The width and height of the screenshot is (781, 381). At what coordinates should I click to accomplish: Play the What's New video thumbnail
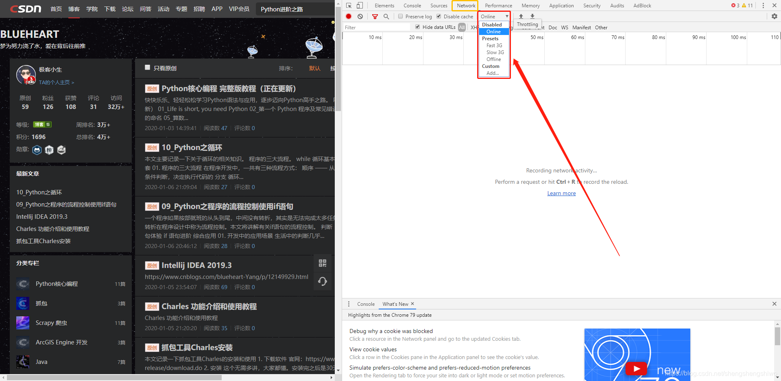coord(637,369)
